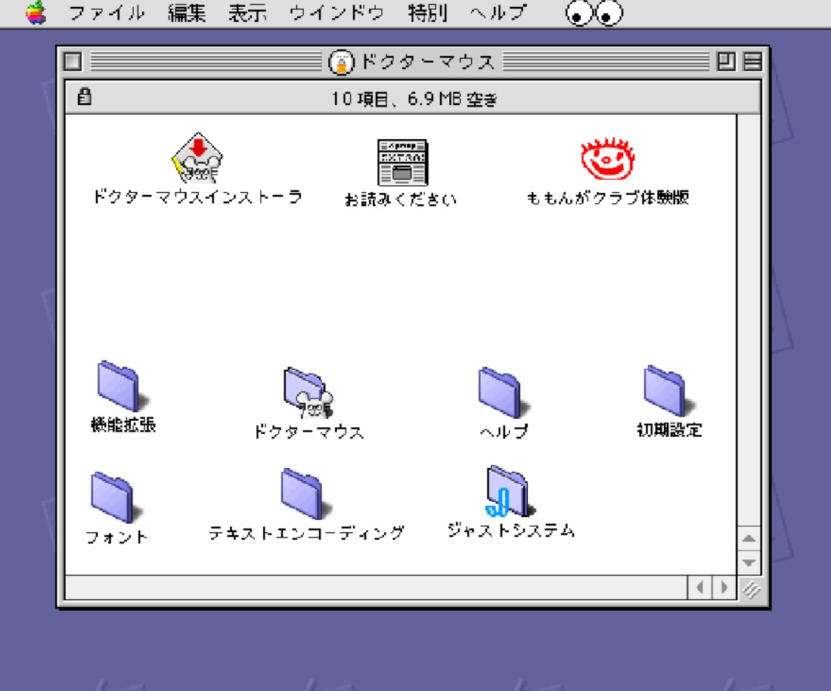Select the ドクターマウス folder with mouse badge
Viewport: 831px width, 691px height.
309,392
